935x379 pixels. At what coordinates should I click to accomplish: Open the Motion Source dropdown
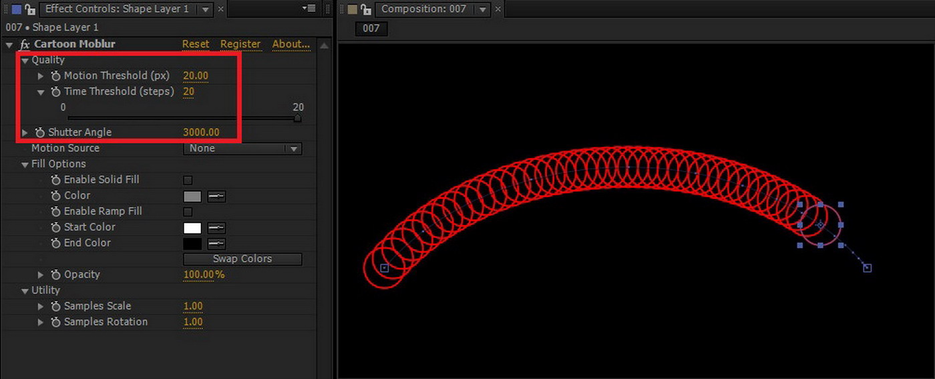point(242,149)
